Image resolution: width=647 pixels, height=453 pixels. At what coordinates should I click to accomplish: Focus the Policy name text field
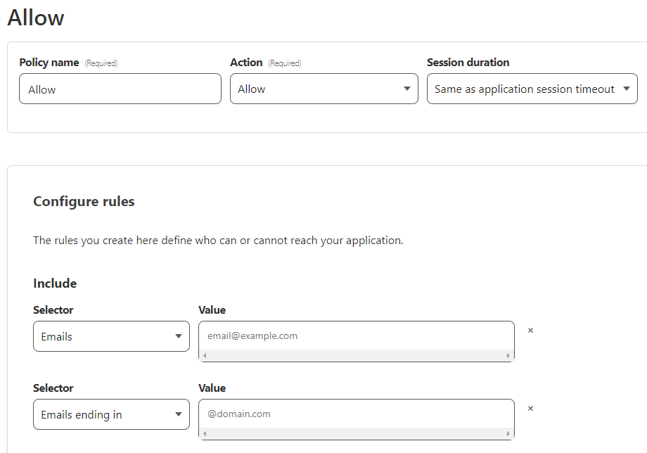(120, 89)
